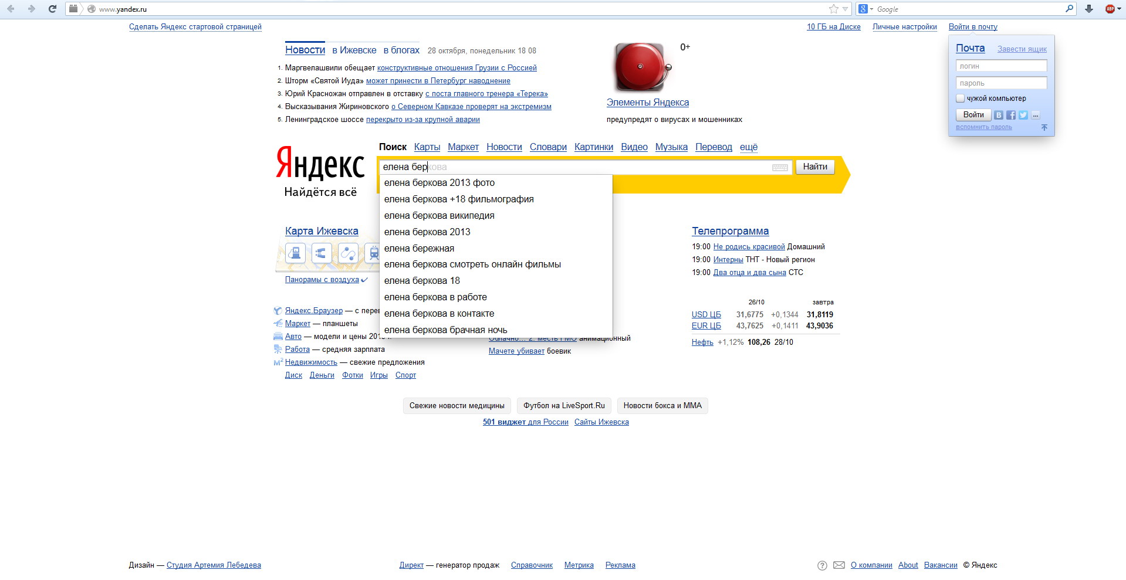This screenshot has width=1126, height=580.
Task: Click the route planner map icon
Action: click(347, 253)
